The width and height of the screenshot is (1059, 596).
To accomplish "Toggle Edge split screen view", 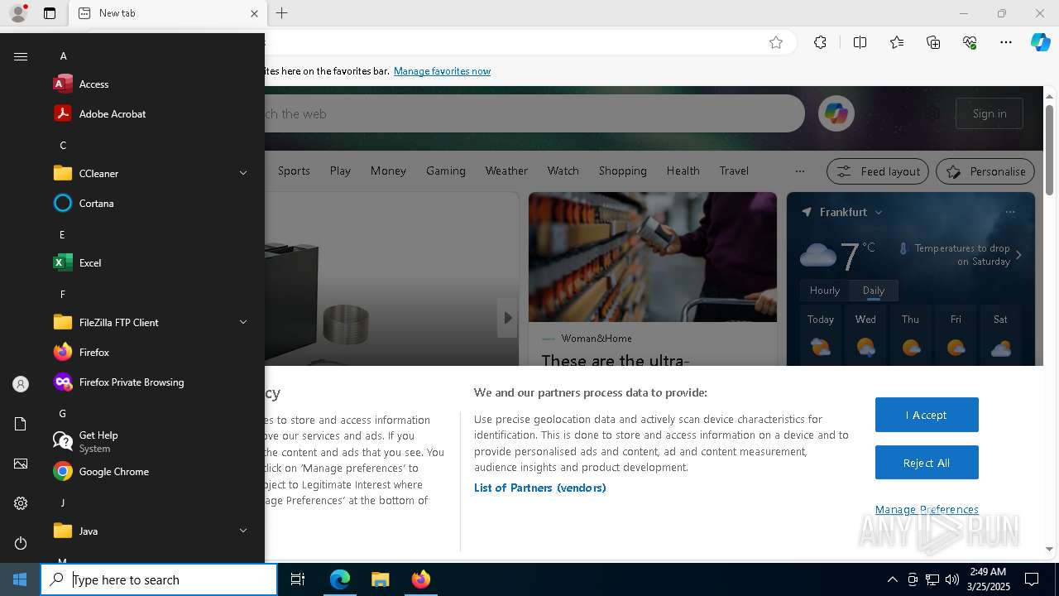I will tap(860, 42).
